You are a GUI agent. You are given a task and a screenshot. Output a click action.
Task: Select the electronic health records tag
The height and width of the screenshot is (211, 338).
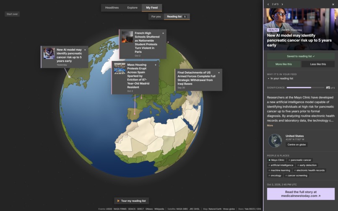click(309, 170)
